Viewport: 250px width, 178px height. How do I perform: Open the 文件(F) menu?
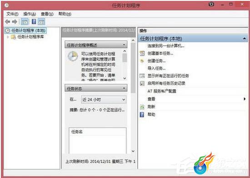pyautogui.click(x=12, y=14)
